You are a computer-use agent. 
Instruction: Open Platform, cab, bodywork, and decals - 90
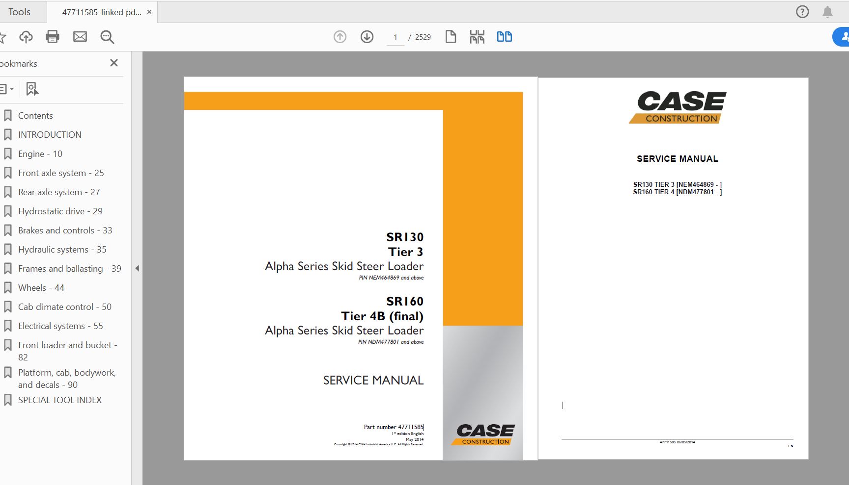click(x=67, y=379)
